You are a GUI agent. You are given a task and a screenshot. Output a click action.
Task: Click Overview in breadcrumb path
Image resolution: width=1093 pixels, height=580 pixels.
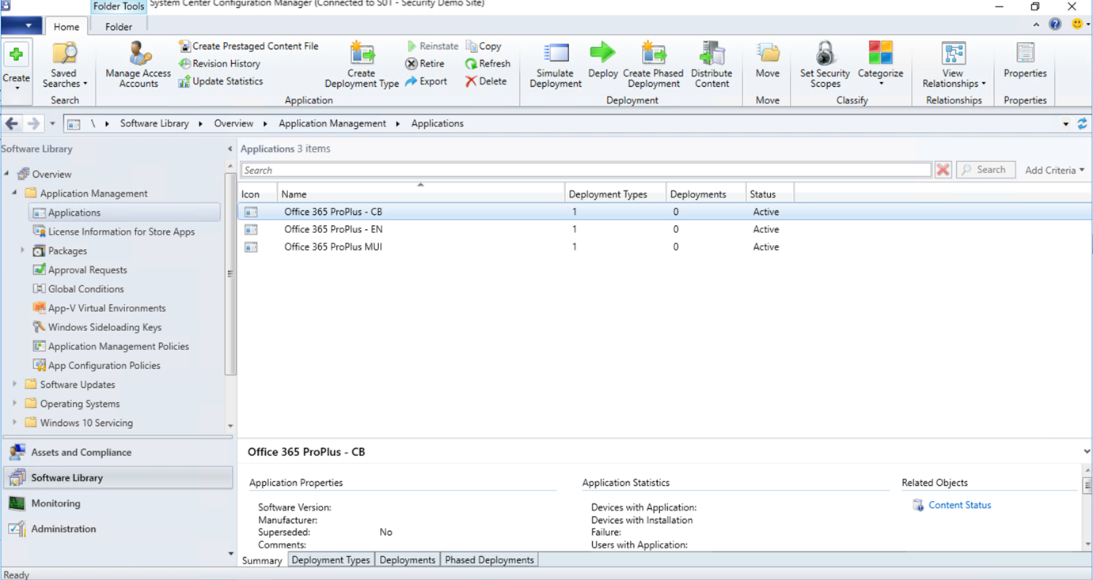coord(233,123)
